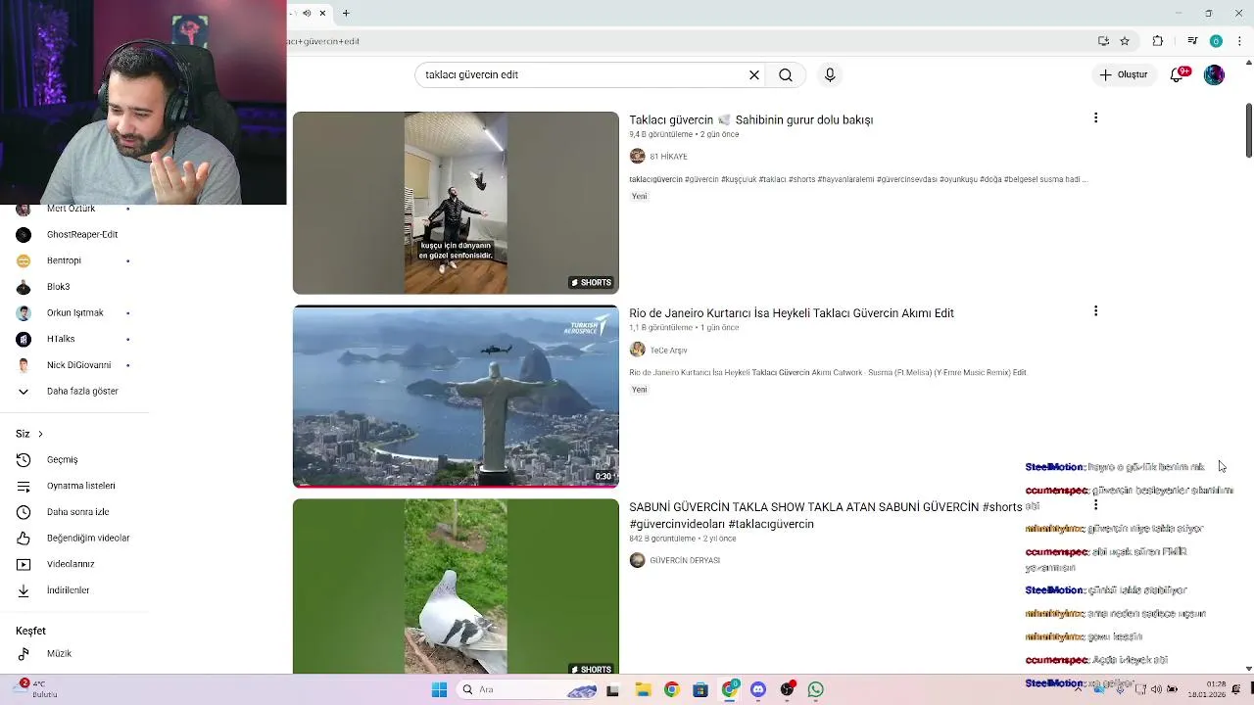Click the '9,4 B görüntüleme' view count
This screenshot has width=1254, height=705.
(661, 134)
